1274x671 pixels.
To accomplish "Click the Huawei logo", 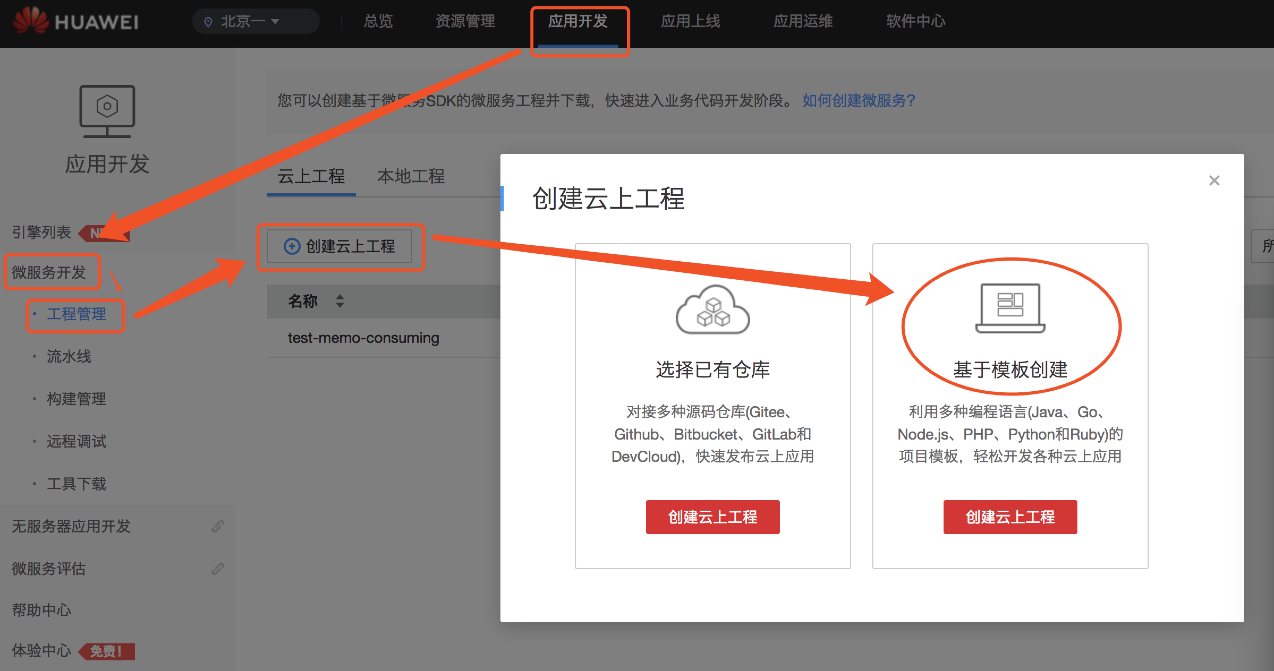I will point(76,21).
